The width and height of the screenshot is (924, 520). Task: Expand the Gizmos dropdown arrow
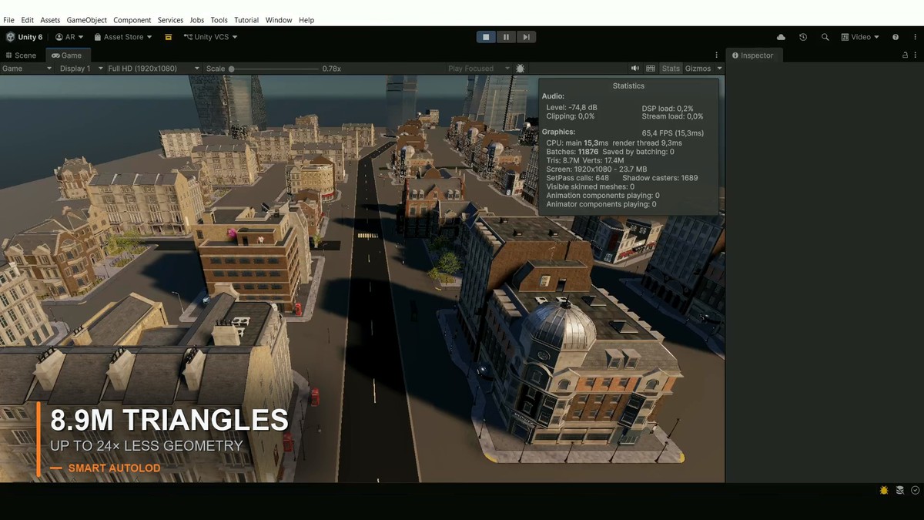pyautogui.click(x=720, y=69)
